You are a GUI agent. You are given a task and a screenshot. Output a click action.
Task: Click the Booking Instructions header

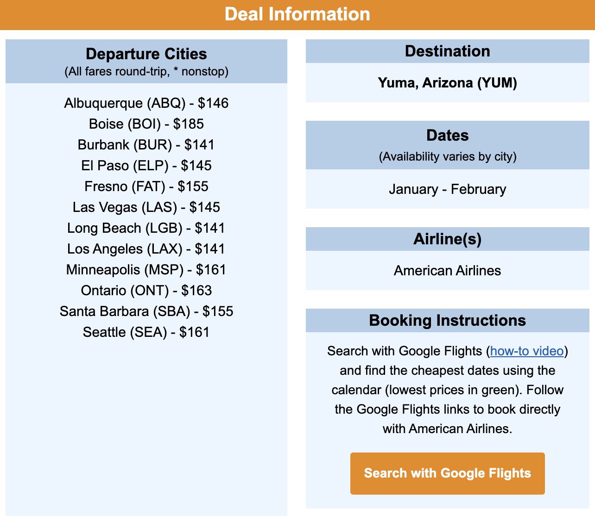[x=447, y=320]
